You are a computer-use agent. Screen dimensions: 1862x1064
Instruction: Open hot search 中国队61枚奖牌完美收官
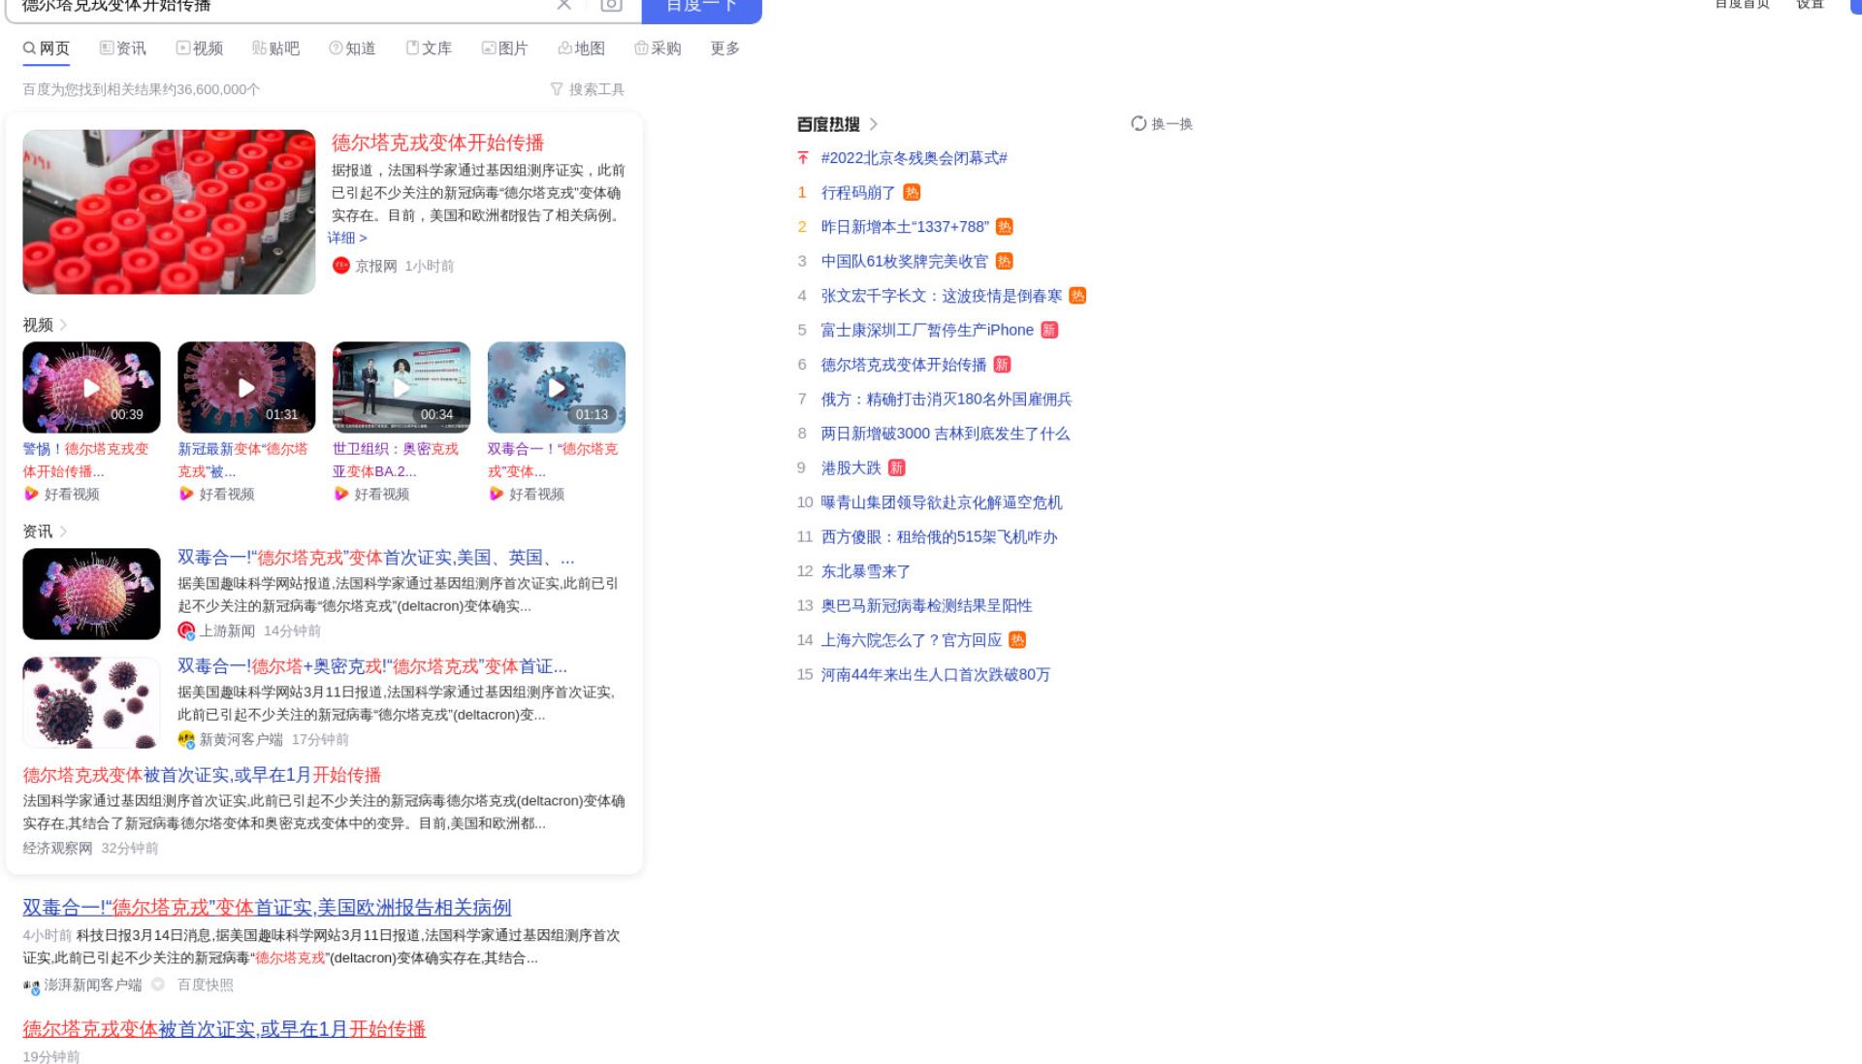tap(905, 261)
